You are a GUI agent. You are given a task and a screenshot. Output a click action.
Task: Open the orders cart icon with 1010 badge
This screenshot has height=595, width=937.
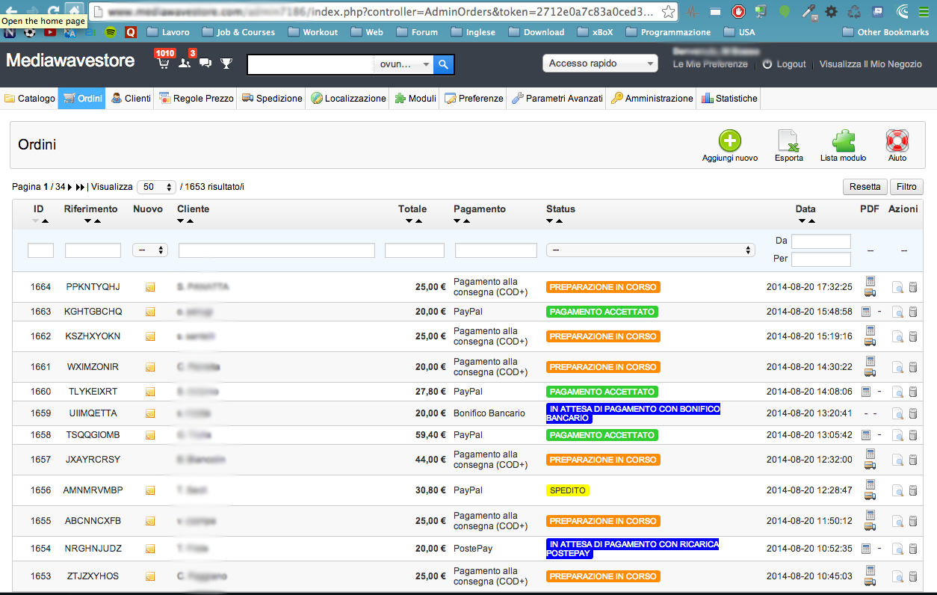tap(164, 63)
